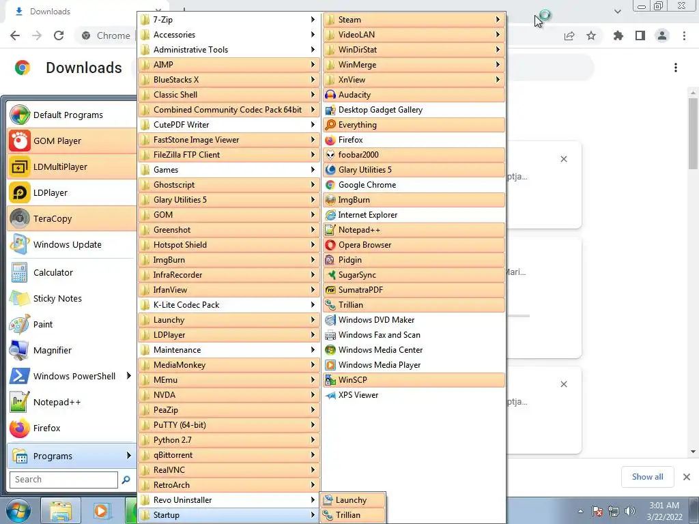This screenshot has height=524, width=699.
Task: Launch foobar2000 from programs list
Action: (x=414, y=155)
